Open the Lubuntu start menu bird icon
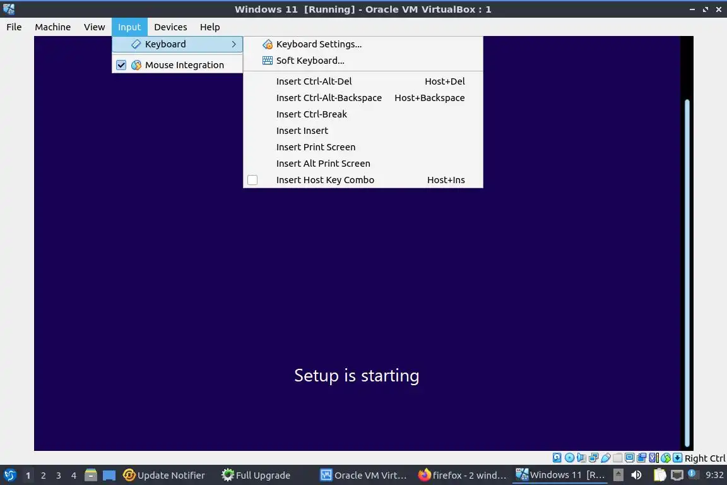Screen dimensions: 727x485 tap(9, 475)
